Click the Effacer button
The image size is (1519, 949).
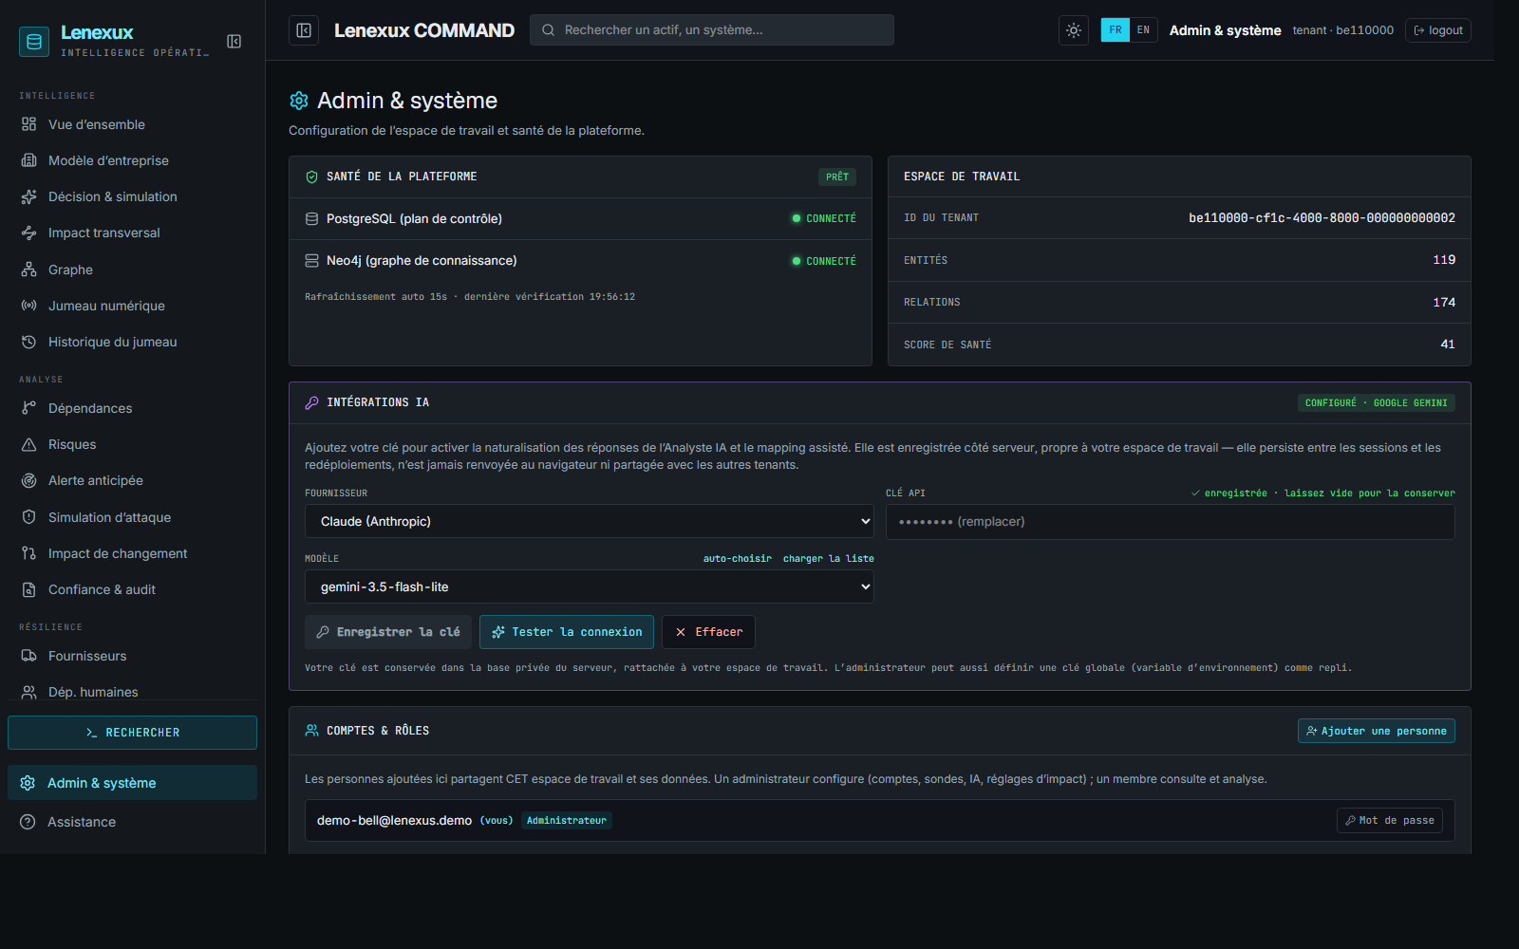coord(708,632)
